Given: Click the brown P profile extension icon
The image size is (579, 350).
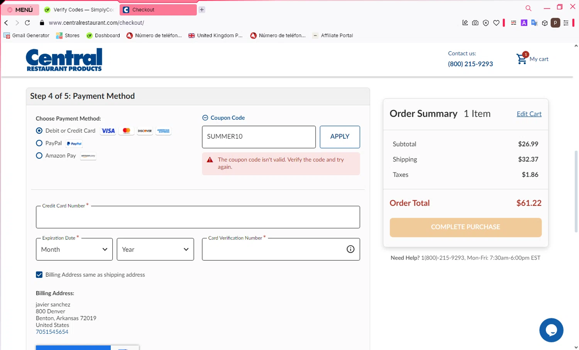Looking at the screenshot, I should coord(555,23).
